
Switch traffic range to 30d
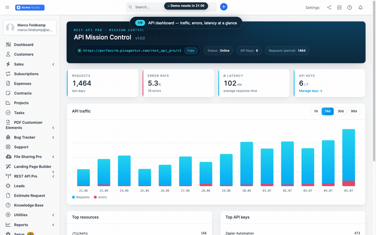pyautogui.click(x=341, y=111)
